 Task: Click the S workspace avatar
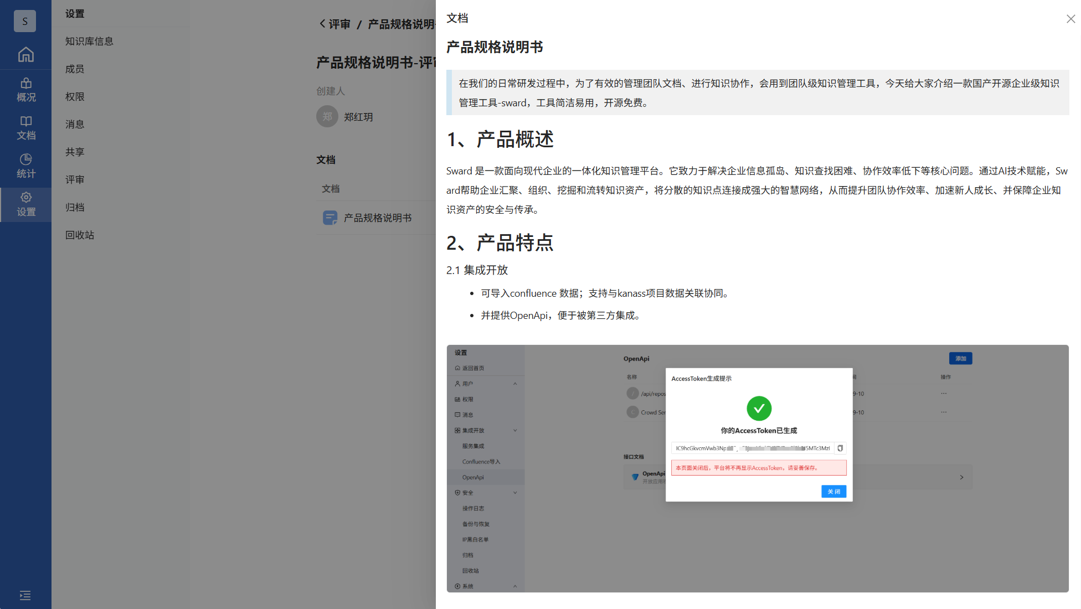[x=25, y=21]
